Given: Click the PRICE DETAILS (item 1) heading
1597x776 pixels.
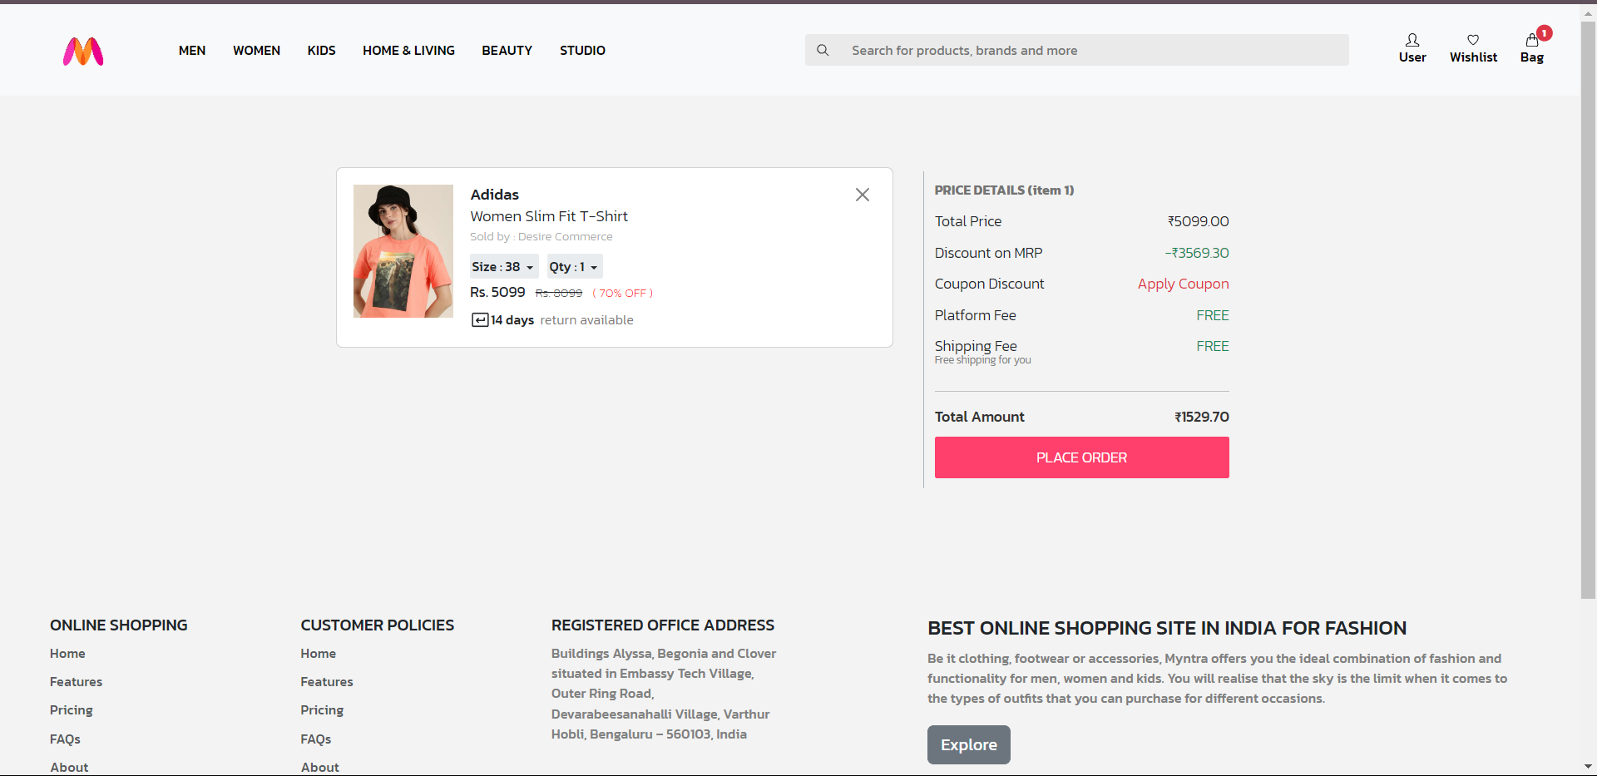Looking at the screenshot, I should [x=1004, y=190].
